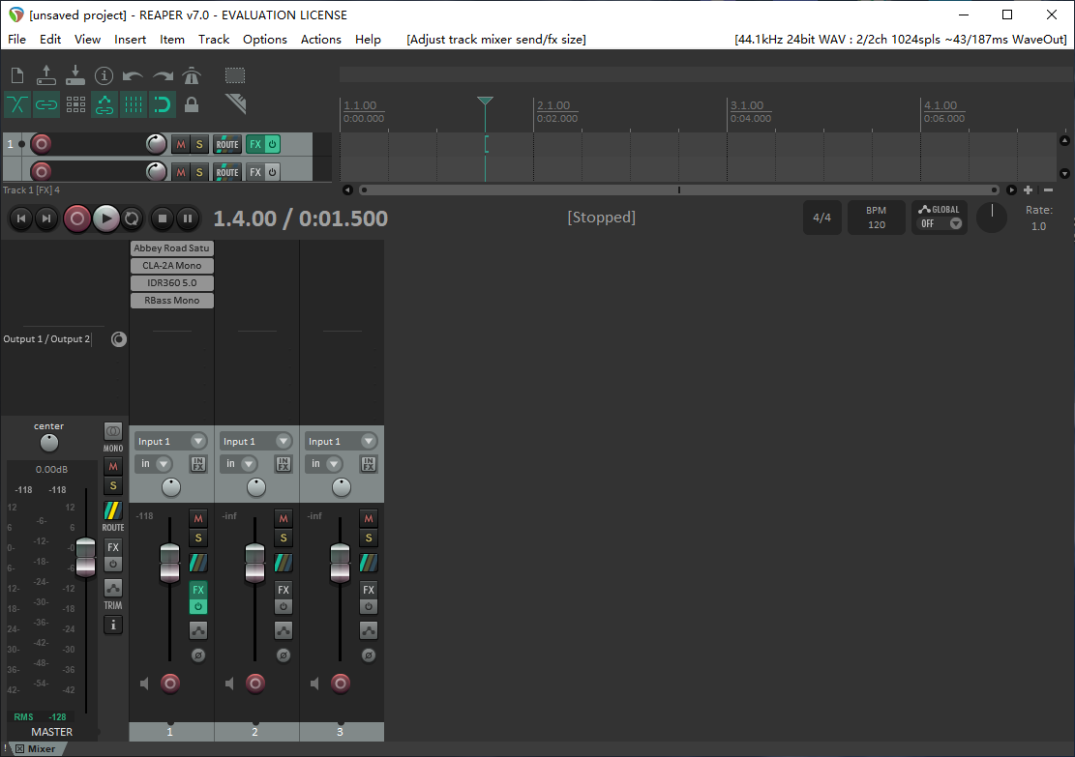Open the Input 1 dropdown on mixer track 2
1075x757 pixels.
click(255, 441)
